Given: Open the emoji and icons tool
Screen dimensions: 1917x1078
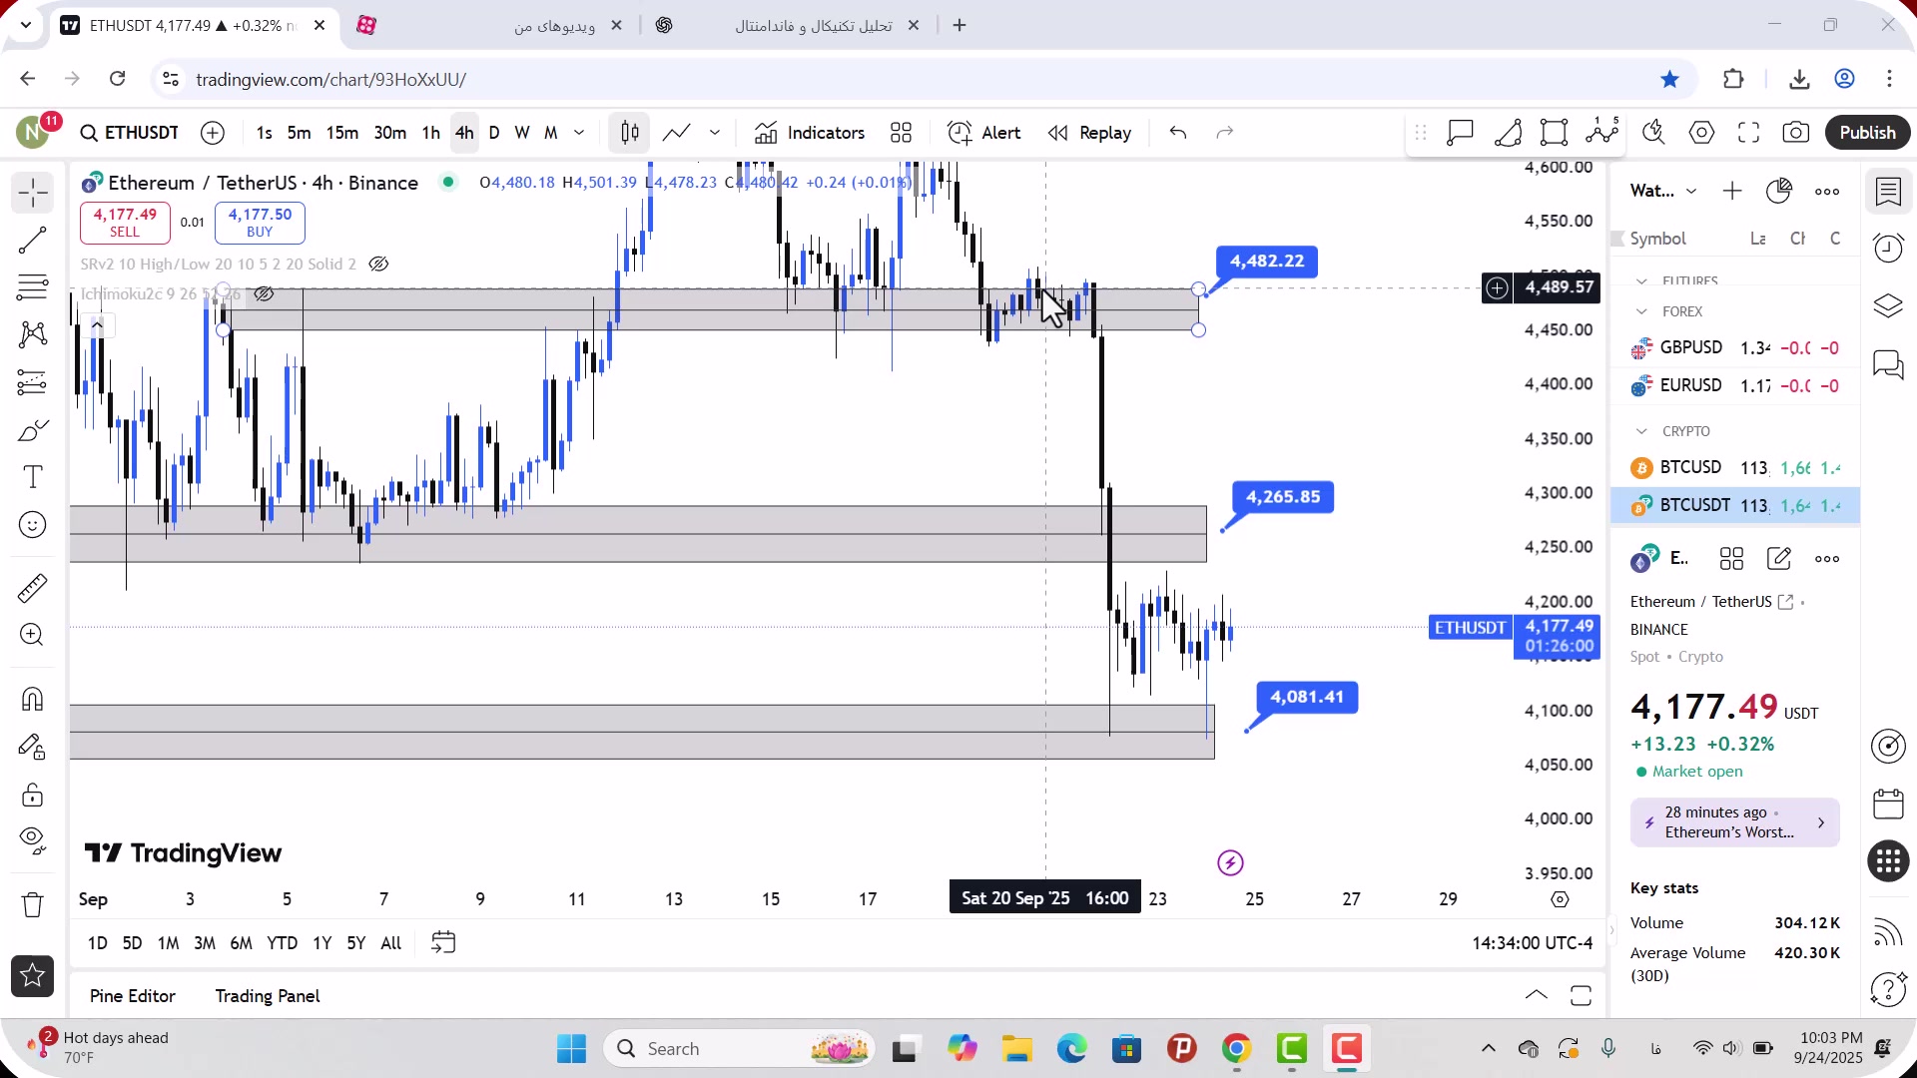Looking at the screenshot, I should tap(32, 525).
